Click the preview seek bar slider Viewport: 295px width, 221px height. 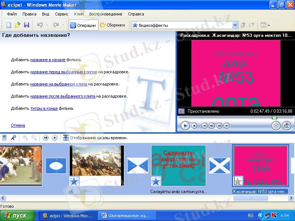click(274, 118)
